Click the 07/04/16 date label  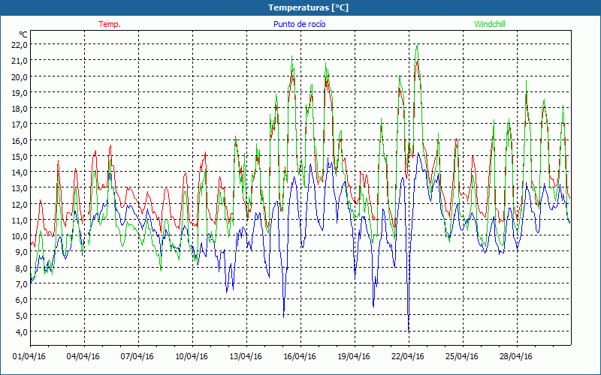click(137, 357)
